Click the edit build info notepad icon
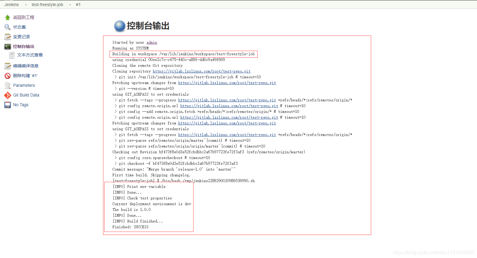 pos(8,66)
